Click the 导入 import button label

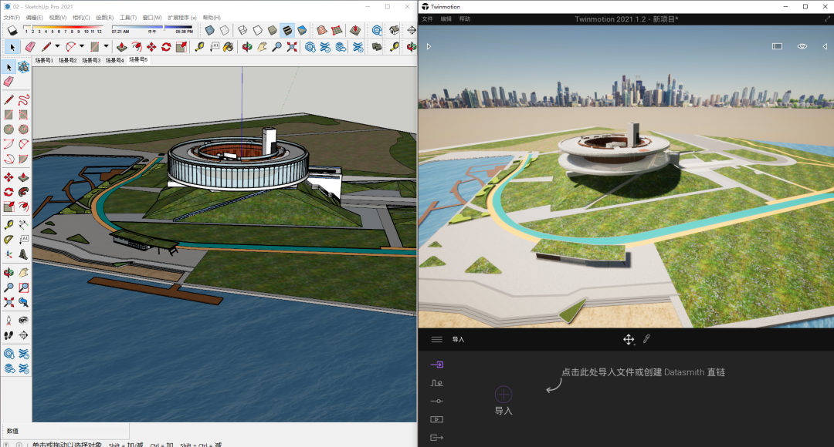coord(503,412)
